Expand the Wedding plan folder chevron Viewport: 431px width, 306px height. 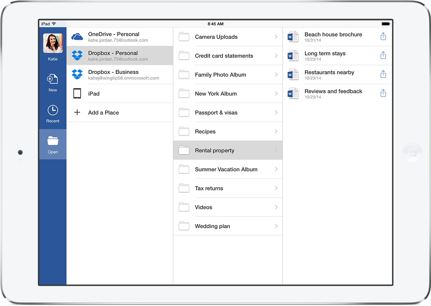click(276, 226)
